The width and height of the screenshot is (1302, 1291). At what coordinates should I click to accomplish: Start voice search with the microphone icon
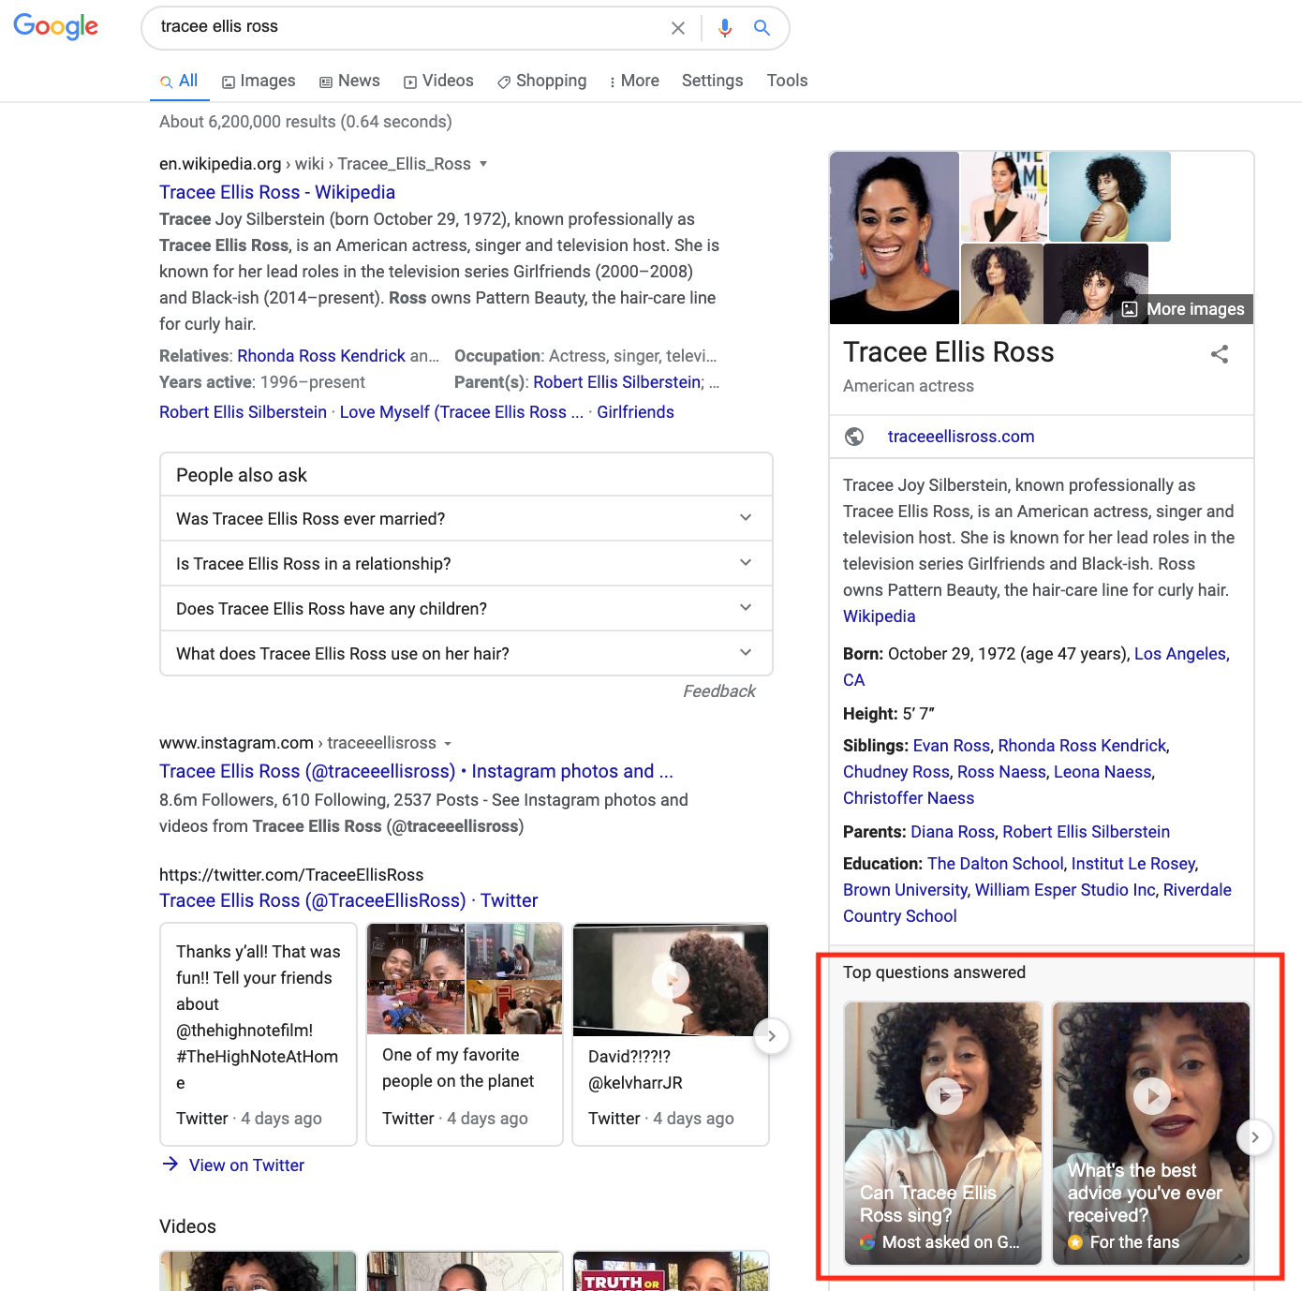(725, 28)
